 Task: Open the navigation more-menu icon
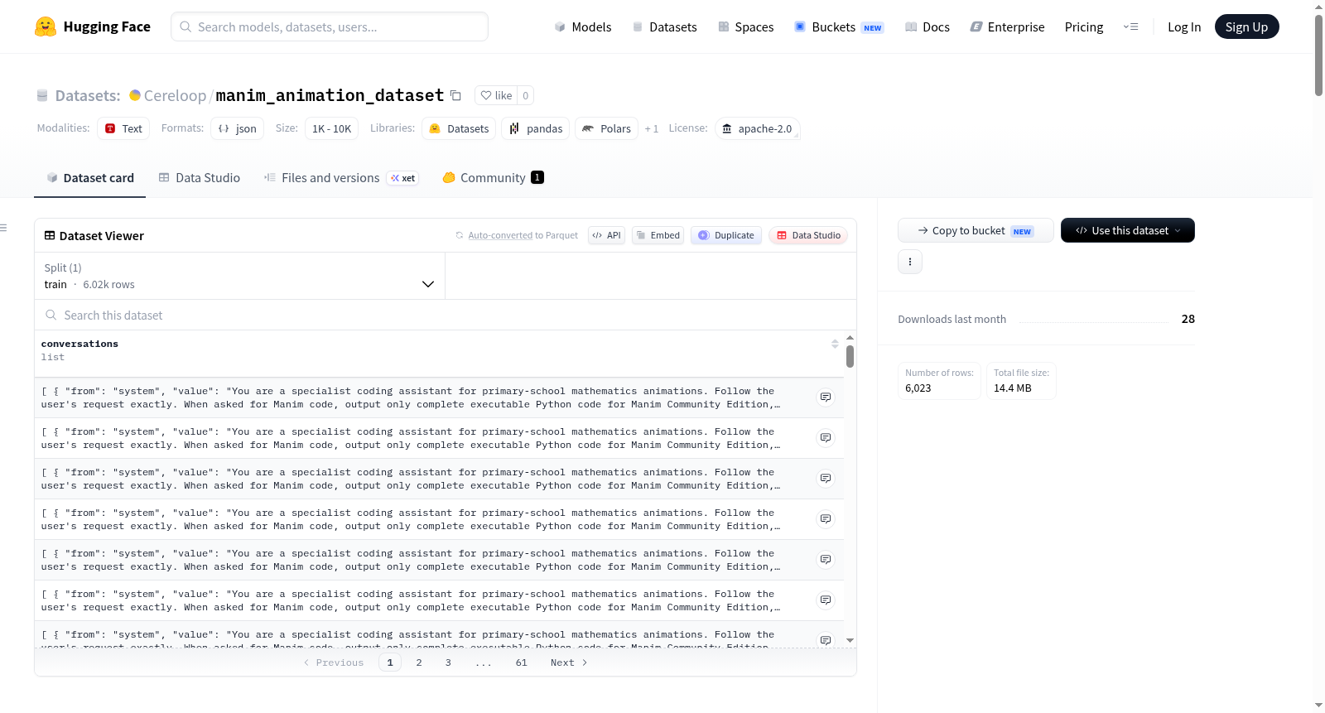point(1130,26)
